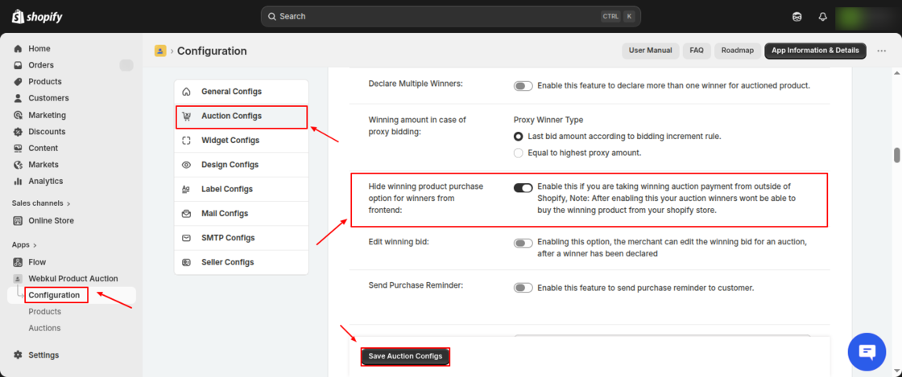Click the Markets globe icon
Viewport: 902px width, 377px height.
pos(18,165)
